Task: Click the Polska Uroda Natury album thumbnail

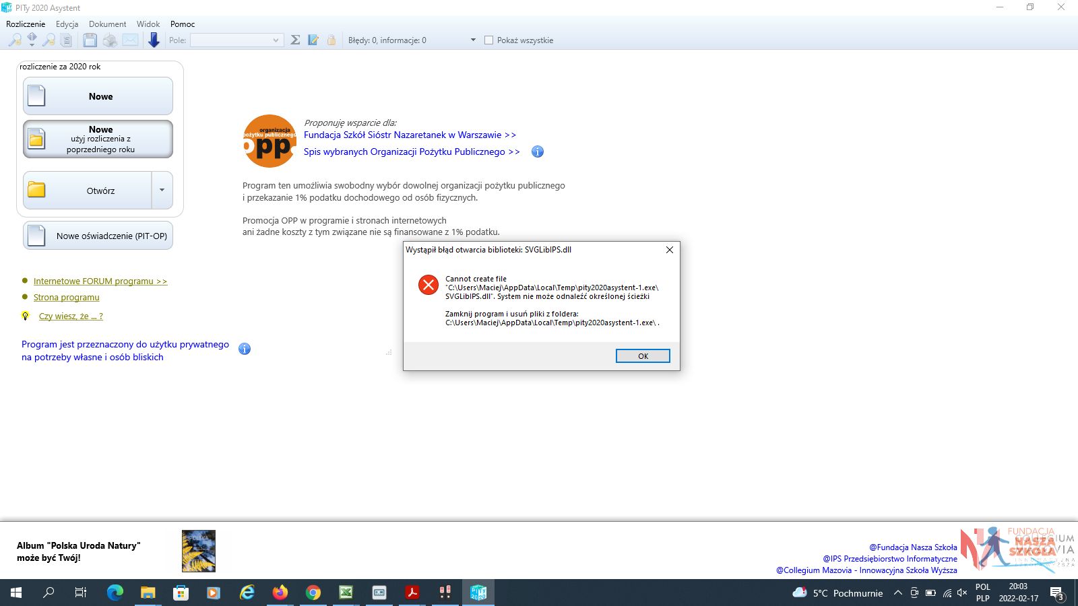Action: (199, 551)
